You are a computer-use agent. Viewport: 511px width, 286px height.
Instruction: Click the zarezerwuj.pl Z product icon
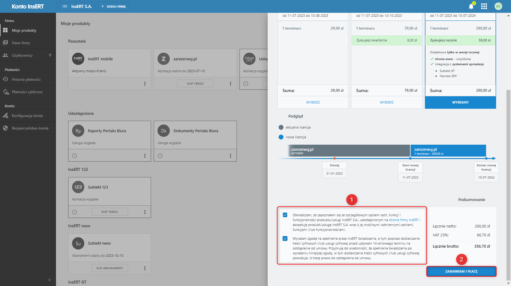coord(164,59)
